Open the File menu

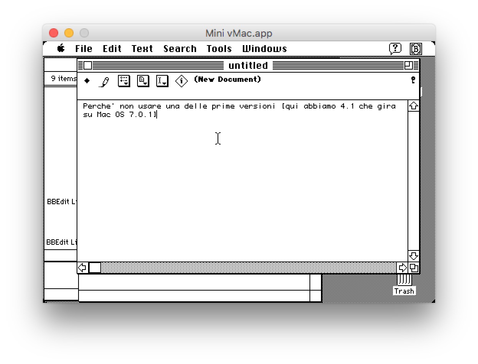83,49
